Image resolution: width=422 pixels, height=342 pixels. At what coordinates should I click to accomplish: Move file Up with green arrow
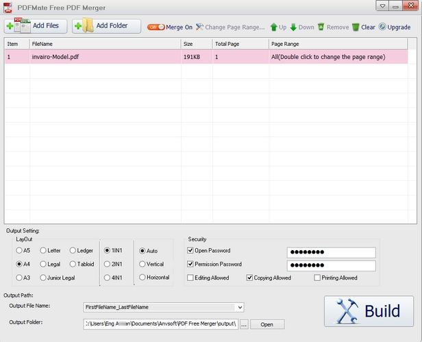278,27
